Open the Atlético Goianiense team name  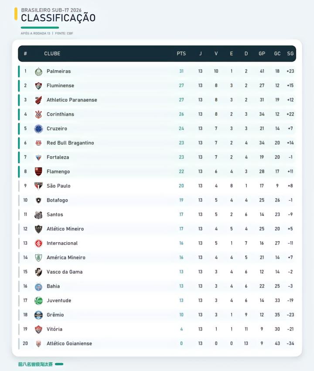click(x=69, y=344)
